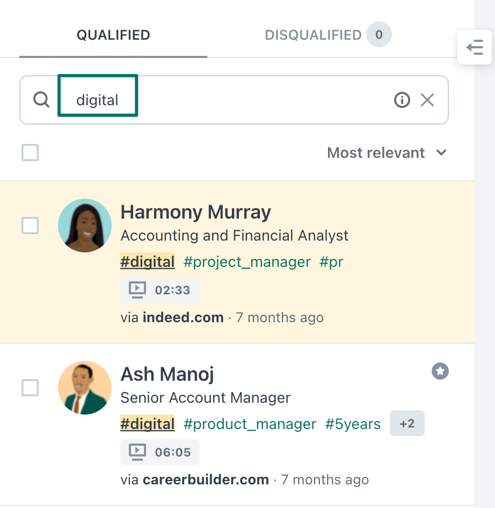Screen dimensions: 495x508
Task: Open the search info icon
Action: [402, 100]
